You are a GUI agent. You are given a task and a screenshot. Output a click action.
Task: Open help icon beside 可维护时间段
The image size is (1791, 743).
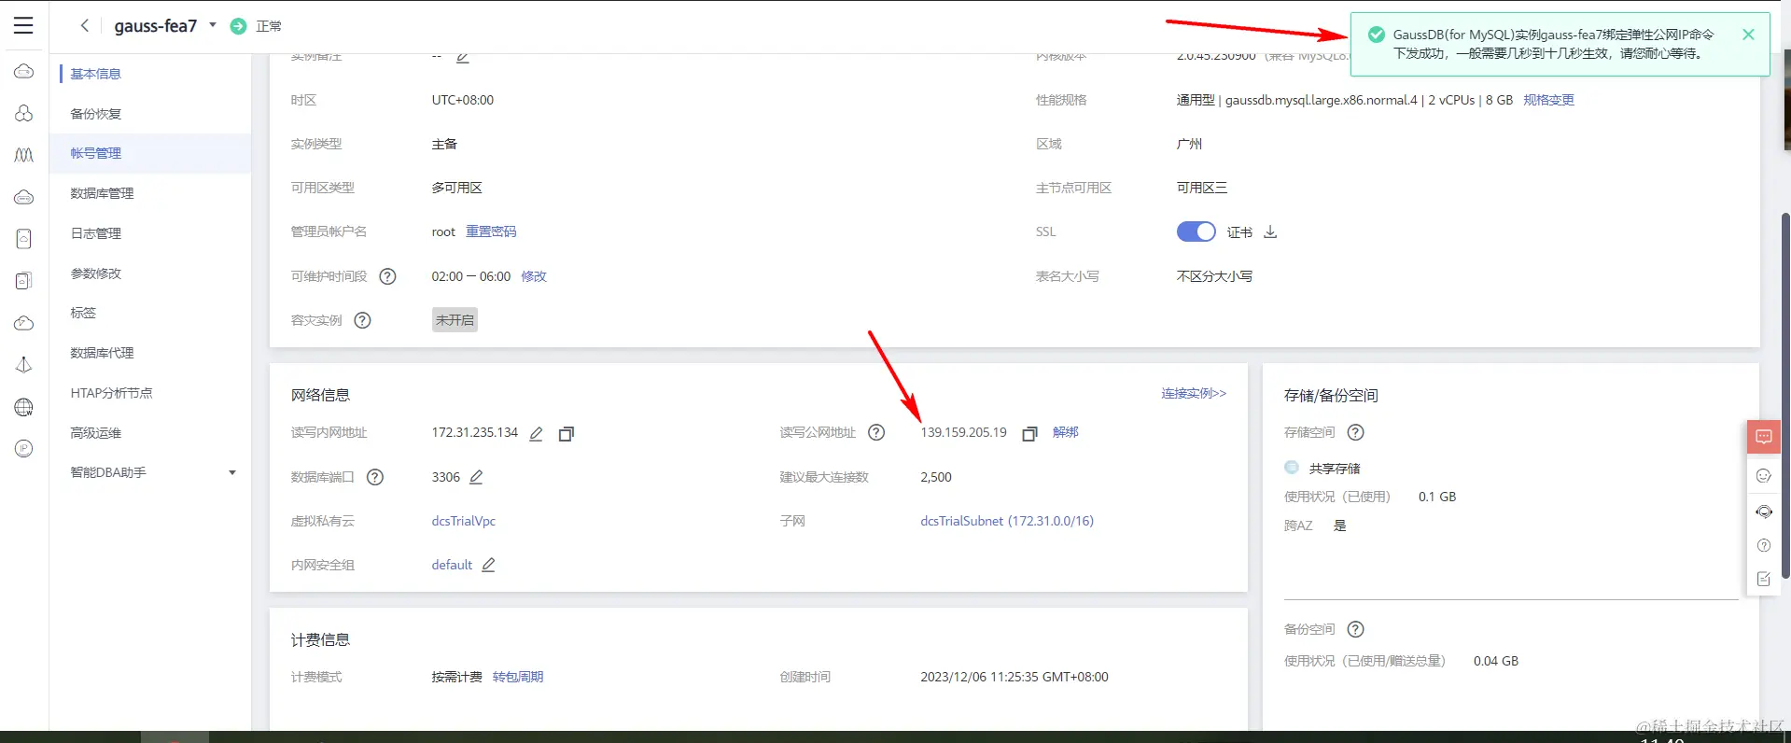pos(388,276)
